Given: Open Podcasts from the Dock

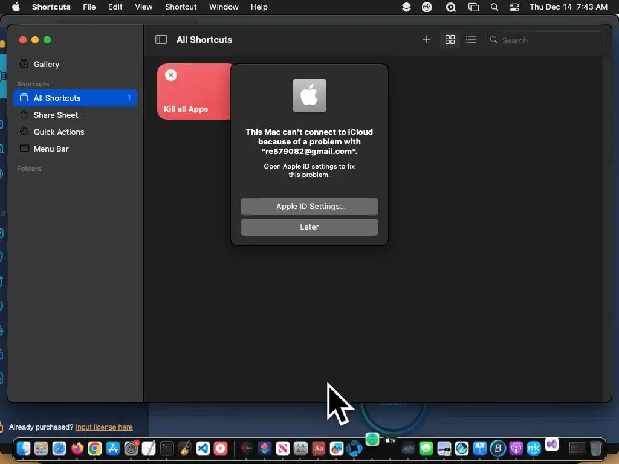Looking at the screenshot, I should point(516,448).
